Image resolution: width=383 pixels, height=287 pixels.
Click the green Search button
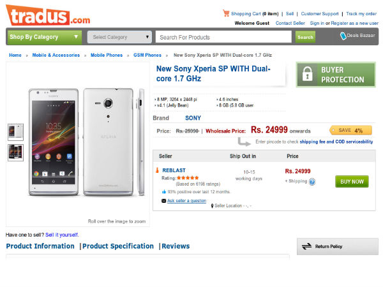point(305,37)
